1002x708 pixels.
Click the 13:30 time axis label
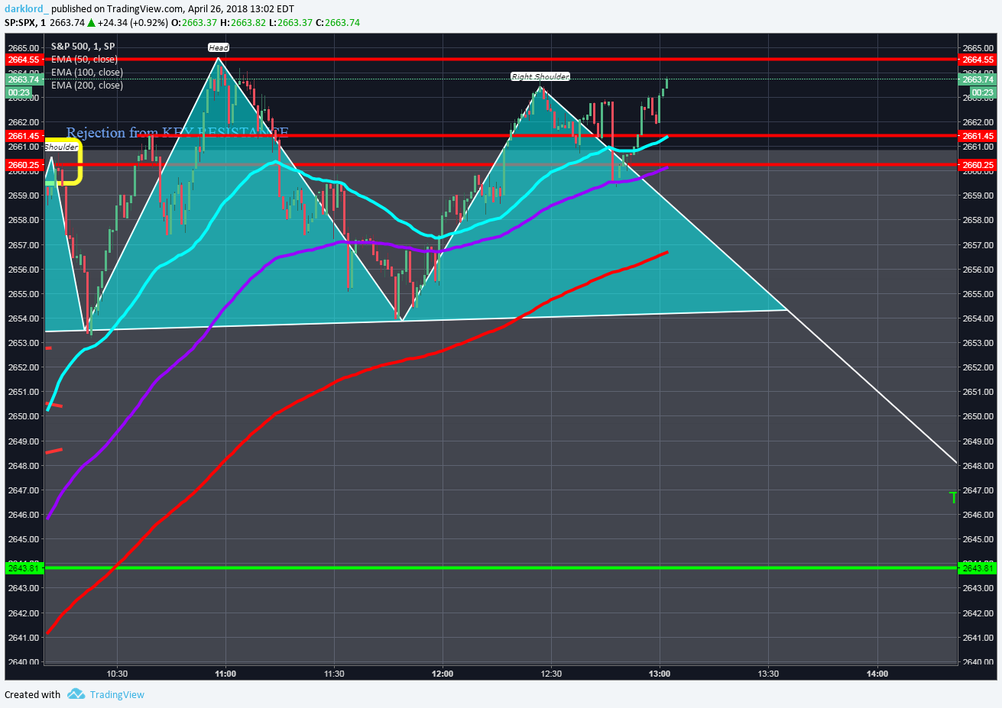click(x=768, y=674)
